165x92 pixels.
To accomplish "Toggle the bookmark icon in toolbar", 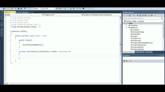I will pos(83,9).
